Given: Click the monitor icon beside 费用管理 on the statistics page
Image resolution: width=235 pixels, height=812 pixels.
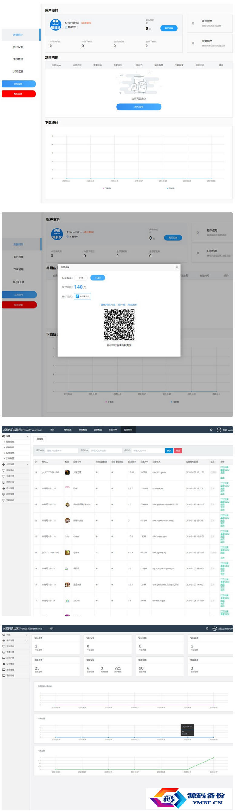Looking at the screenshot, I should (x=4, y=670).
